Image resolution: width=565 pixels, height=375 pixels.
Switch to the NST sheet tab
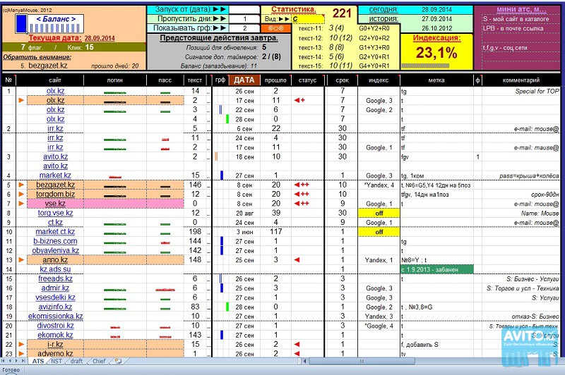(57, 361)
